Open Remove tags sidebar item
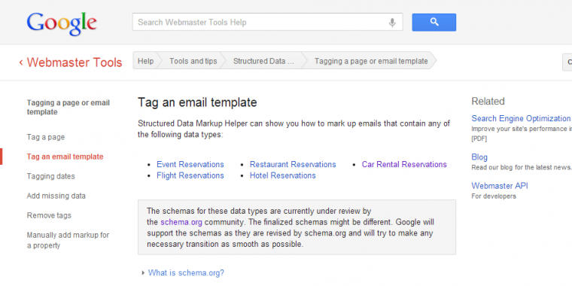 click(x=49, y=215)
